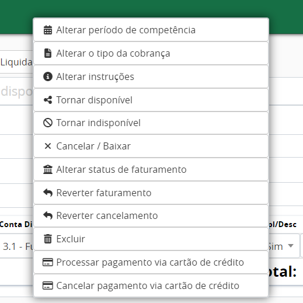The width and height of the screenshot is (303, 303).
Task: Click the info icon next to Alterar instruções
Action: 48,76
